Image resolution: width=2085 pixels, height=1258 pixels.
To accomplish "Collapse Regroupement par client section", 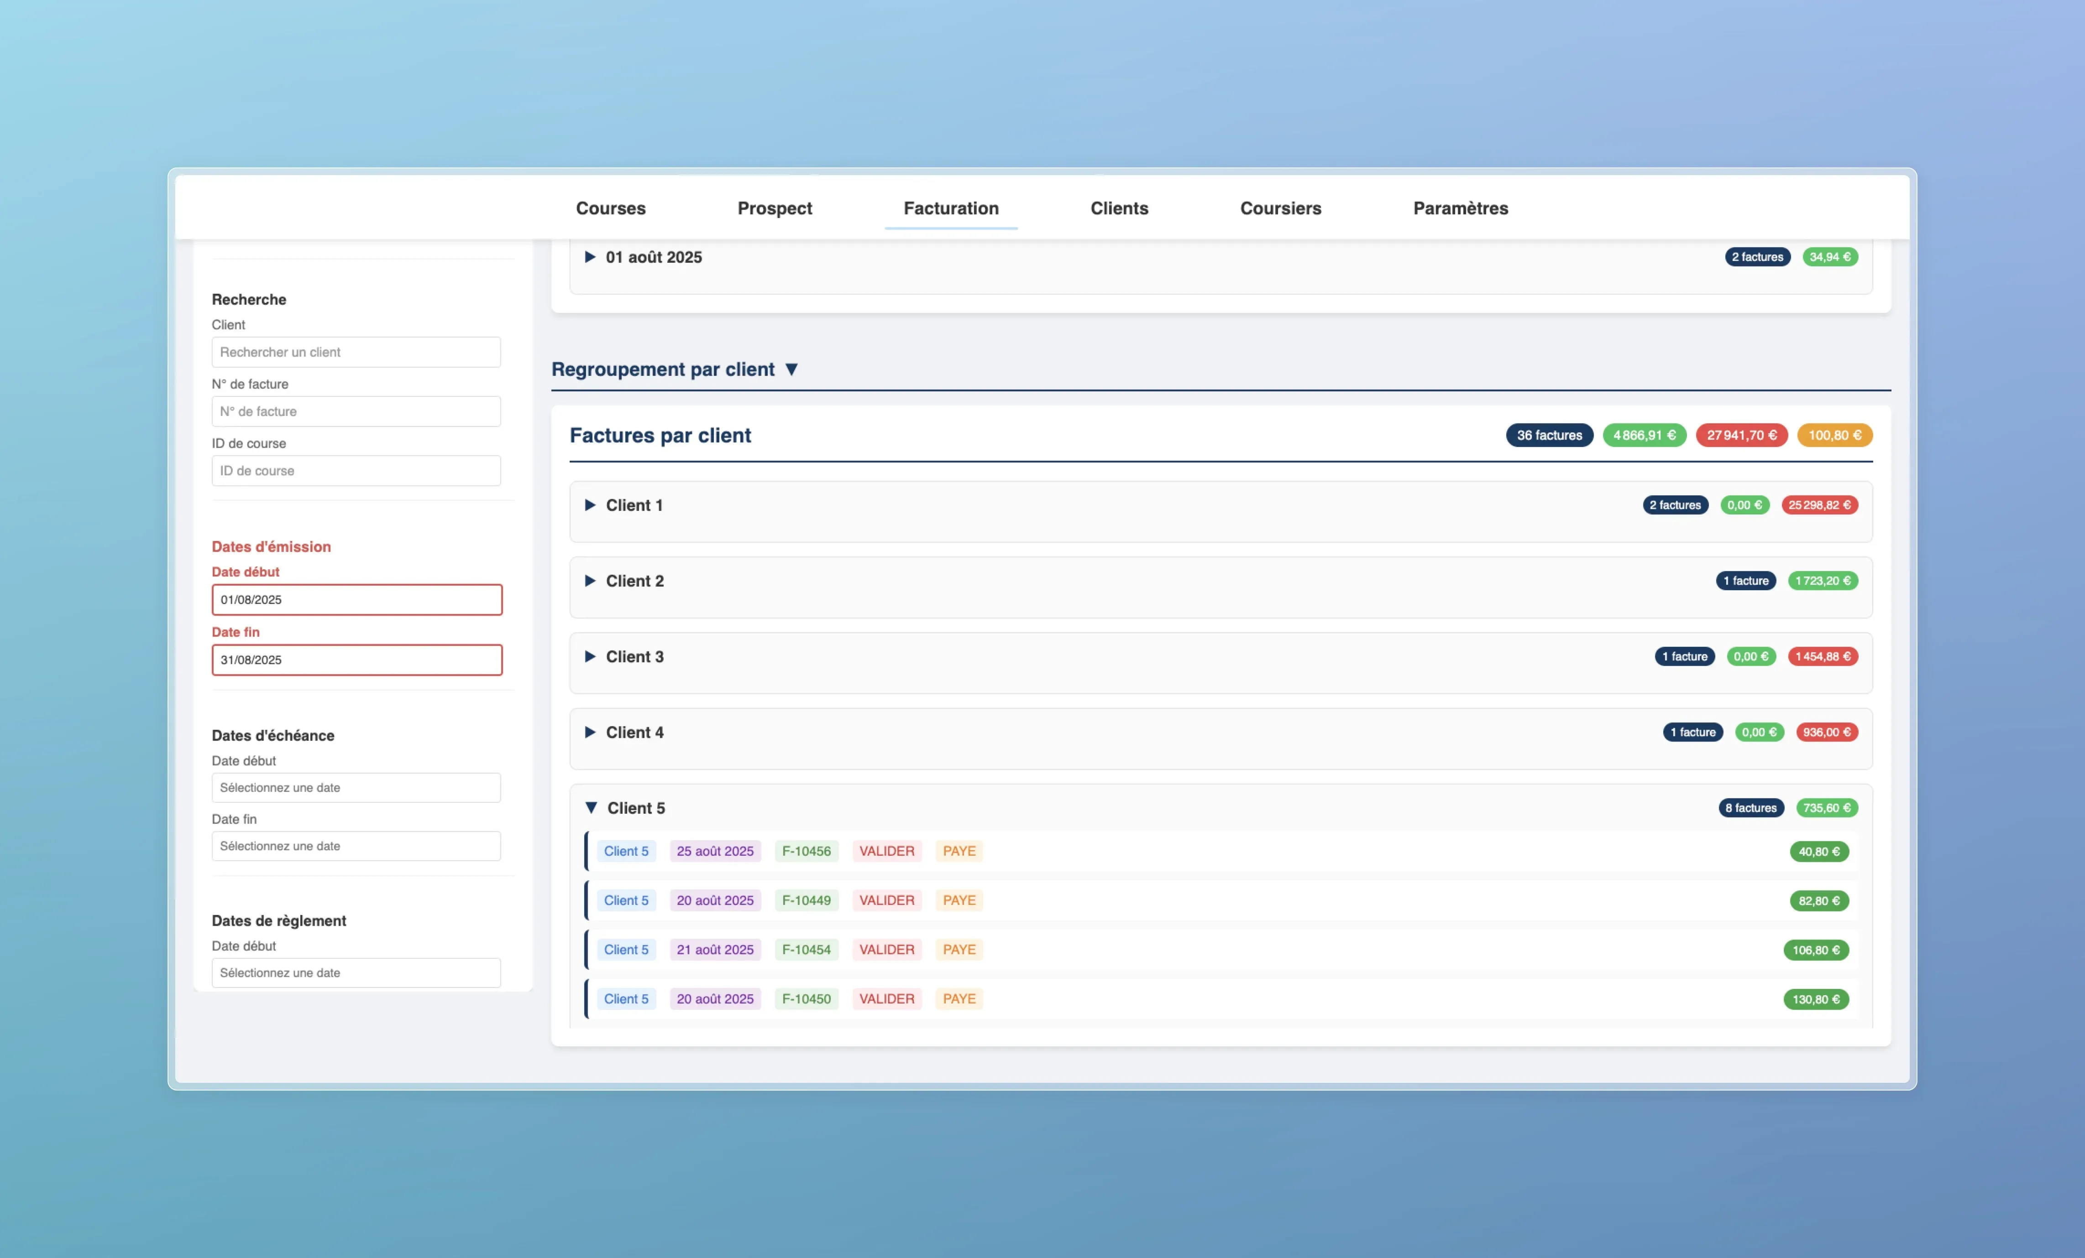I will point(791,369).
